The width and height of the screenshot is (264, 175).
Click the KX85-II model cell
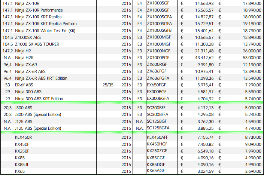click(21, 165)
